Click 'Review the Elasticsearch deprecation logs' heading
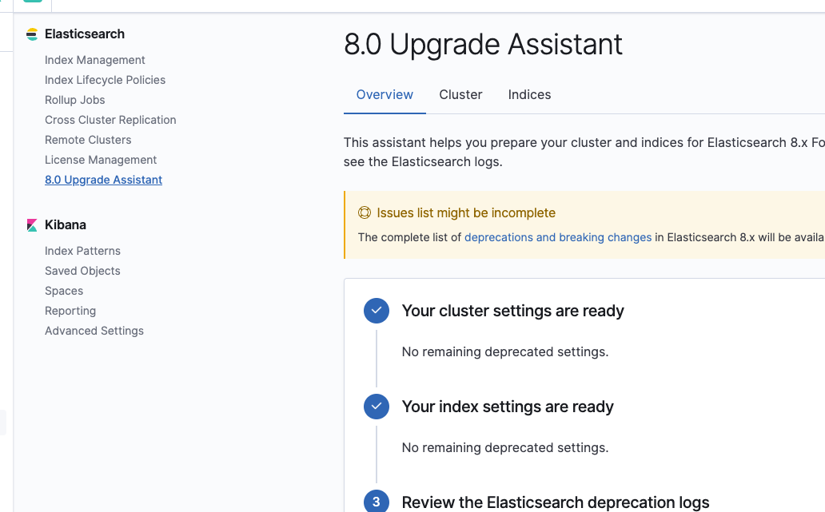This screenshot has height=512, width=825. point(556,502)
